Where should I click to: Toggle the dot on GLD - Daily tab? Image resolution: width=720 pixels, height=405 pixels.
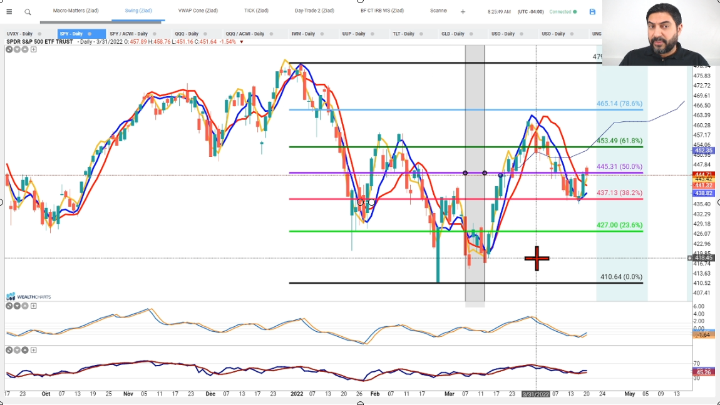(x=471, y=34)
